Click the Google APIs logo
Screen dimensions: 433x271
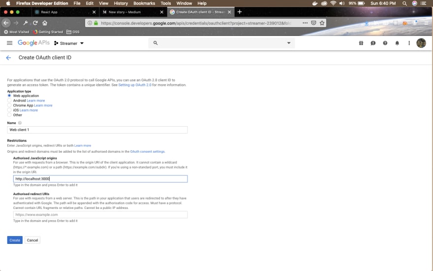tap(33, 43)
